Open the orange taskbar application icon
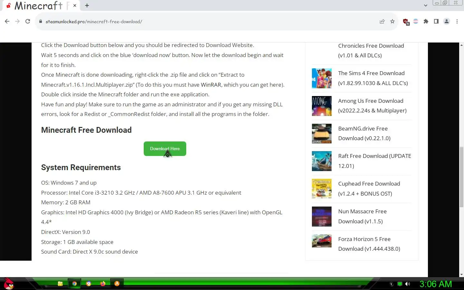Screen dimensions: 464x290 (x=117, y=284)
